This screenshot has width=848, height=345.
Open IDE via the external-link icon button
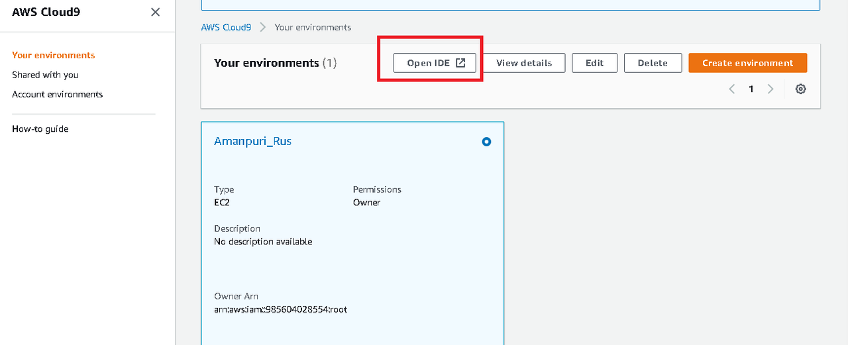coord(435,63)
